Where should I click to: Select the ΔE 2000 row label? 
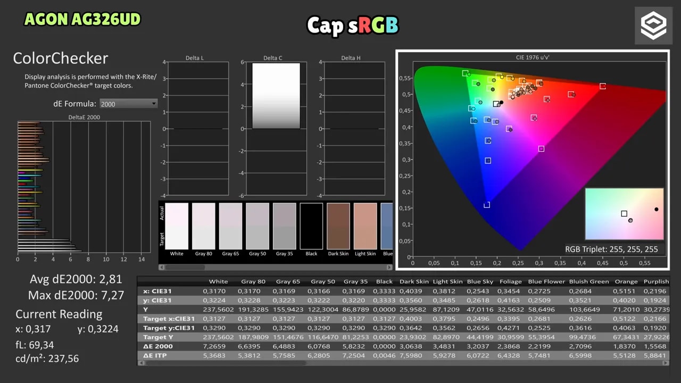point(158,346)
